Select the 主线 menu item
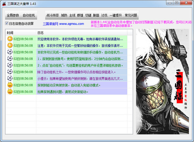194x142 pixels. tap(72, 15)
